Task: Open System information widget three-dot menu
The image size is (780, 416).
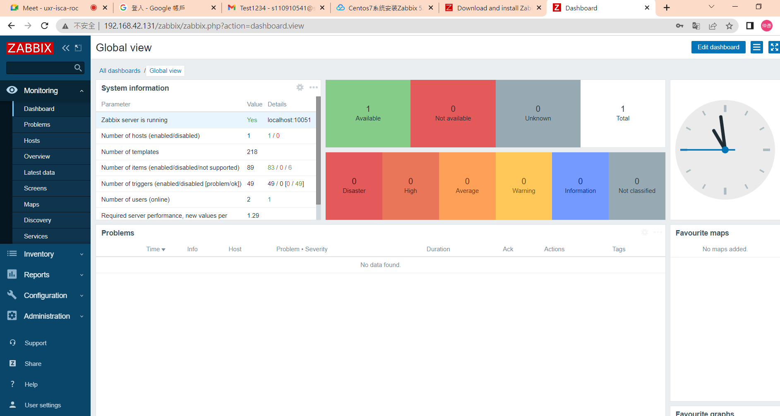Action: pos(314,87)
